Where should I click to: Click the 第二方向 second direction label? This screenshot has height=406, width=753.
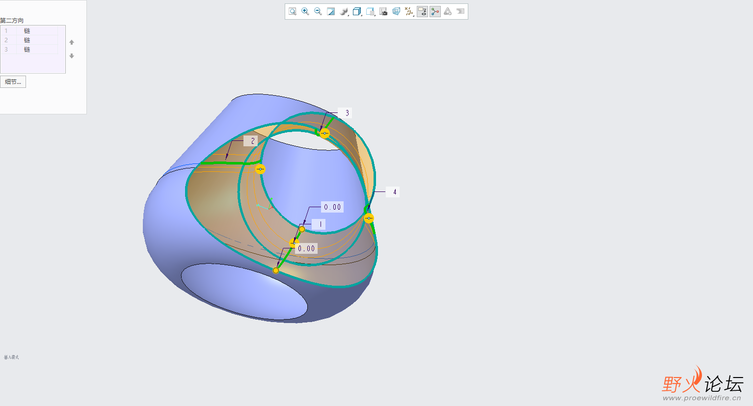click(12, 21)
